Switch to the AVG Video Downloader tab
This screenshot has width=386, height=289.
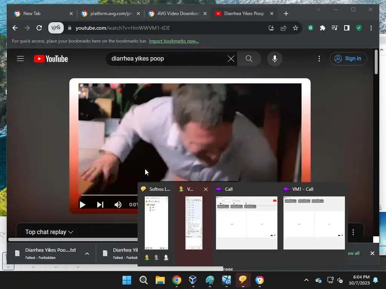click(x=177, y=14)
